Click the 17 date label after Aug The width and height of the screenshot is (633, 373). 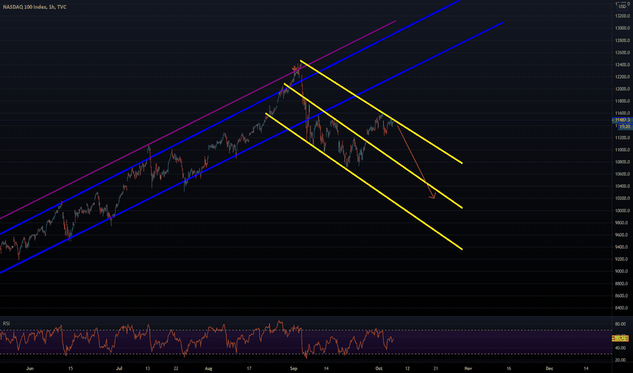[x=249, y=368]
